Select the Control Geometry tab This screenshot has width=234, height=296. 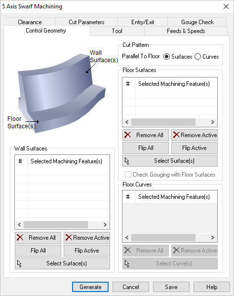coord(46,31)
